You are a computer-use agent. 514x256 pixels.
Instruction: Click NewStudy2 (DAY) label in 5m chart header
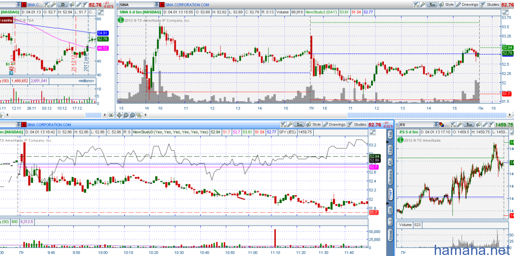click(x=321, y=12)
